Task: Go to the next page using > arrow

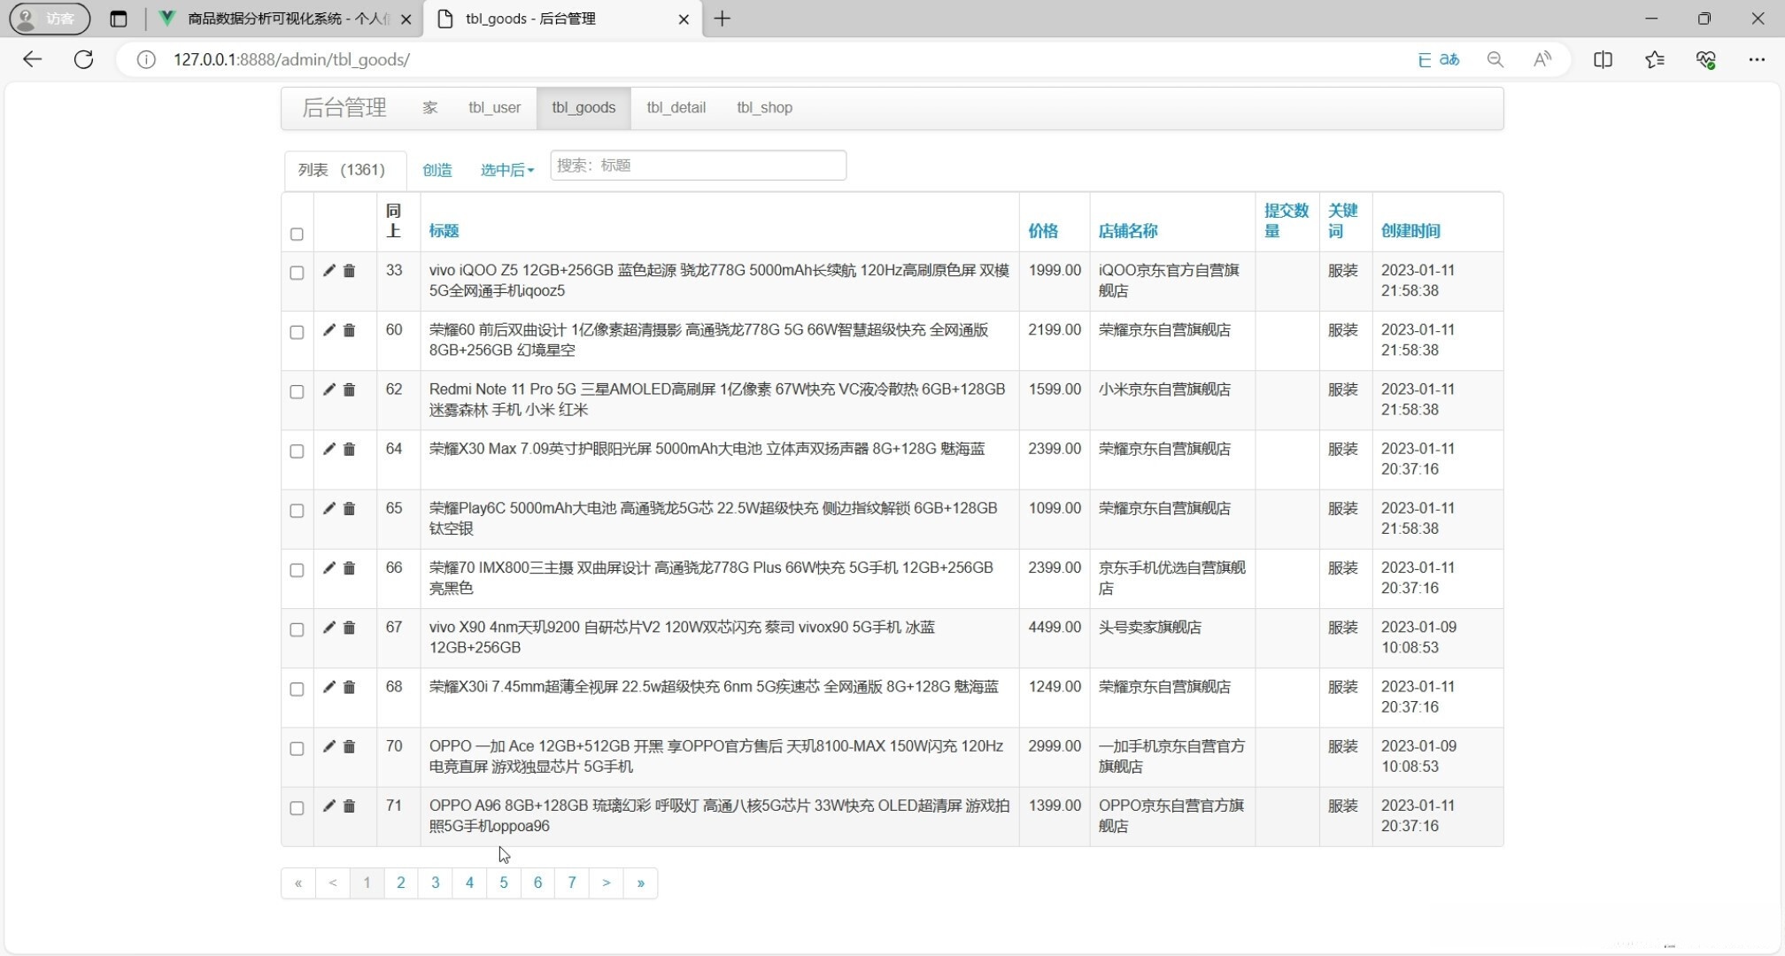Action: [606, 883]
